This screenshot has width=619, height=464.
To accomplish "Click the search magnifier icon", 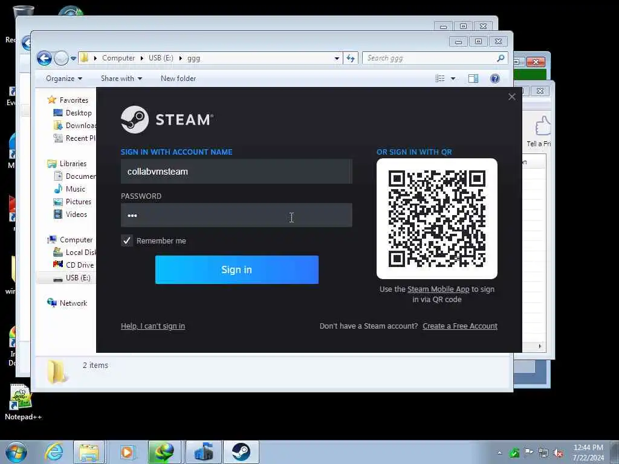I will point(501,58).
